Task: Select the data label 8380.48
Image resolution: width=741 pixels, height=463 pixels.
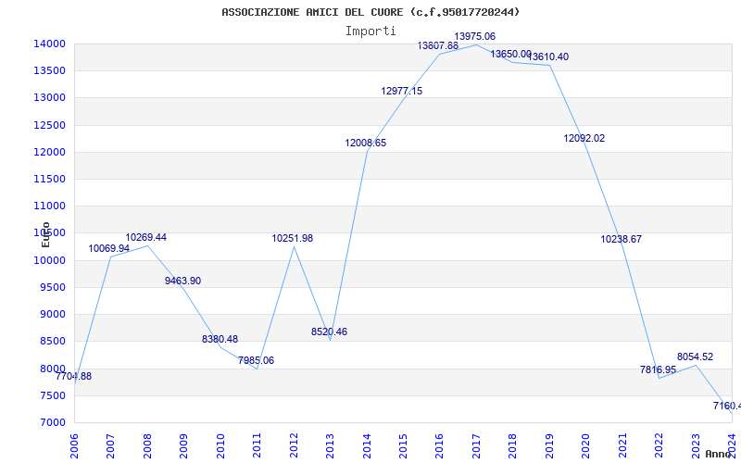Action: [x=220, y=339]
